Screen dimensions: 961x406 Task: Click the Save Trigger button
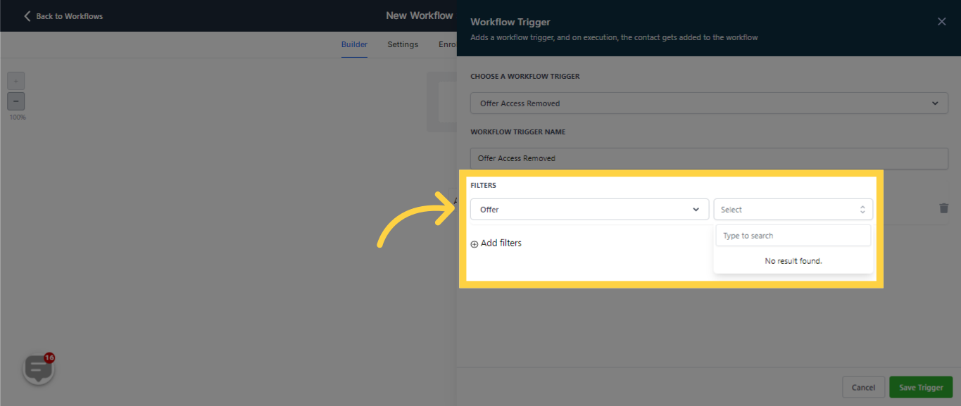(x=920, y=386)
